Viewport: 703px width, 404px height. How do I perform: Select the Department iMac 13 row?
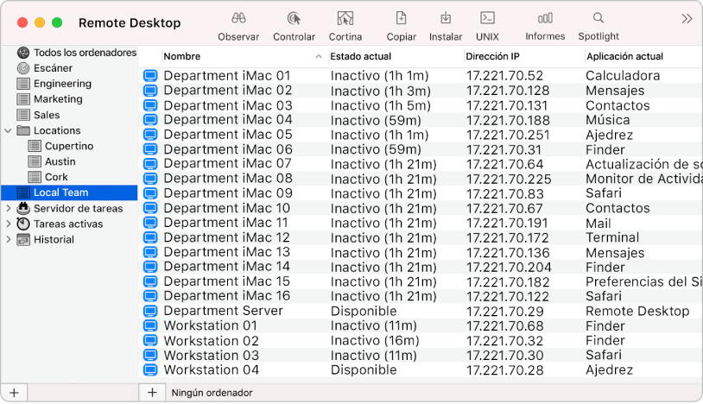[421, 252]
